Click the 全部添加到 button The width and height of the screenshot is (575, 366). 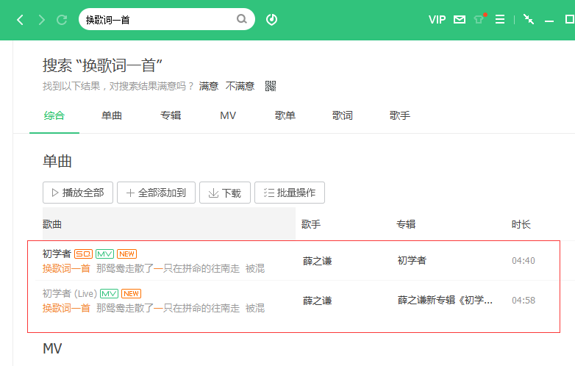pyautogui.click(x=156, y=193)
